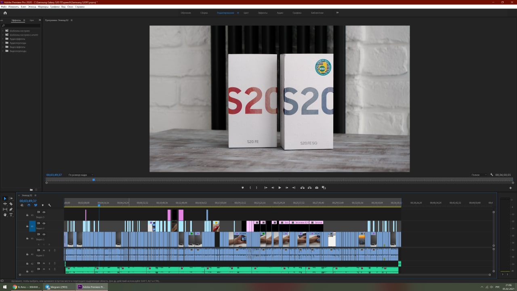Open Comparison View icon
The height and width of the screenshot is (291, 517).
(324, 188)
